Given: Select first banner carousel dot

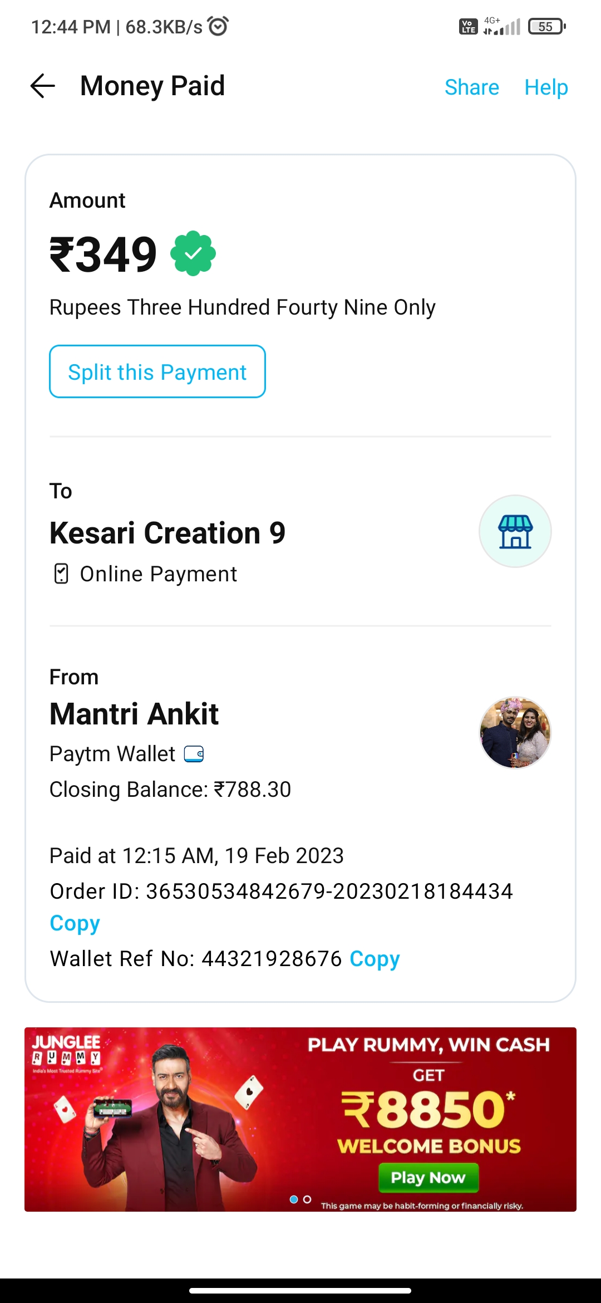Looking at the screenshot, I should pos(294,1199).
